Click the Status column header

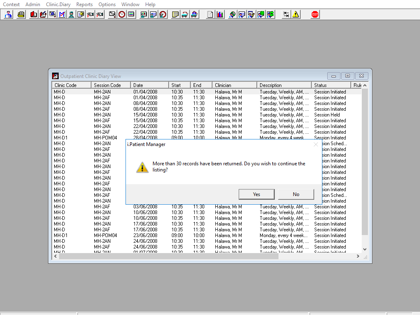coord(331,85)
